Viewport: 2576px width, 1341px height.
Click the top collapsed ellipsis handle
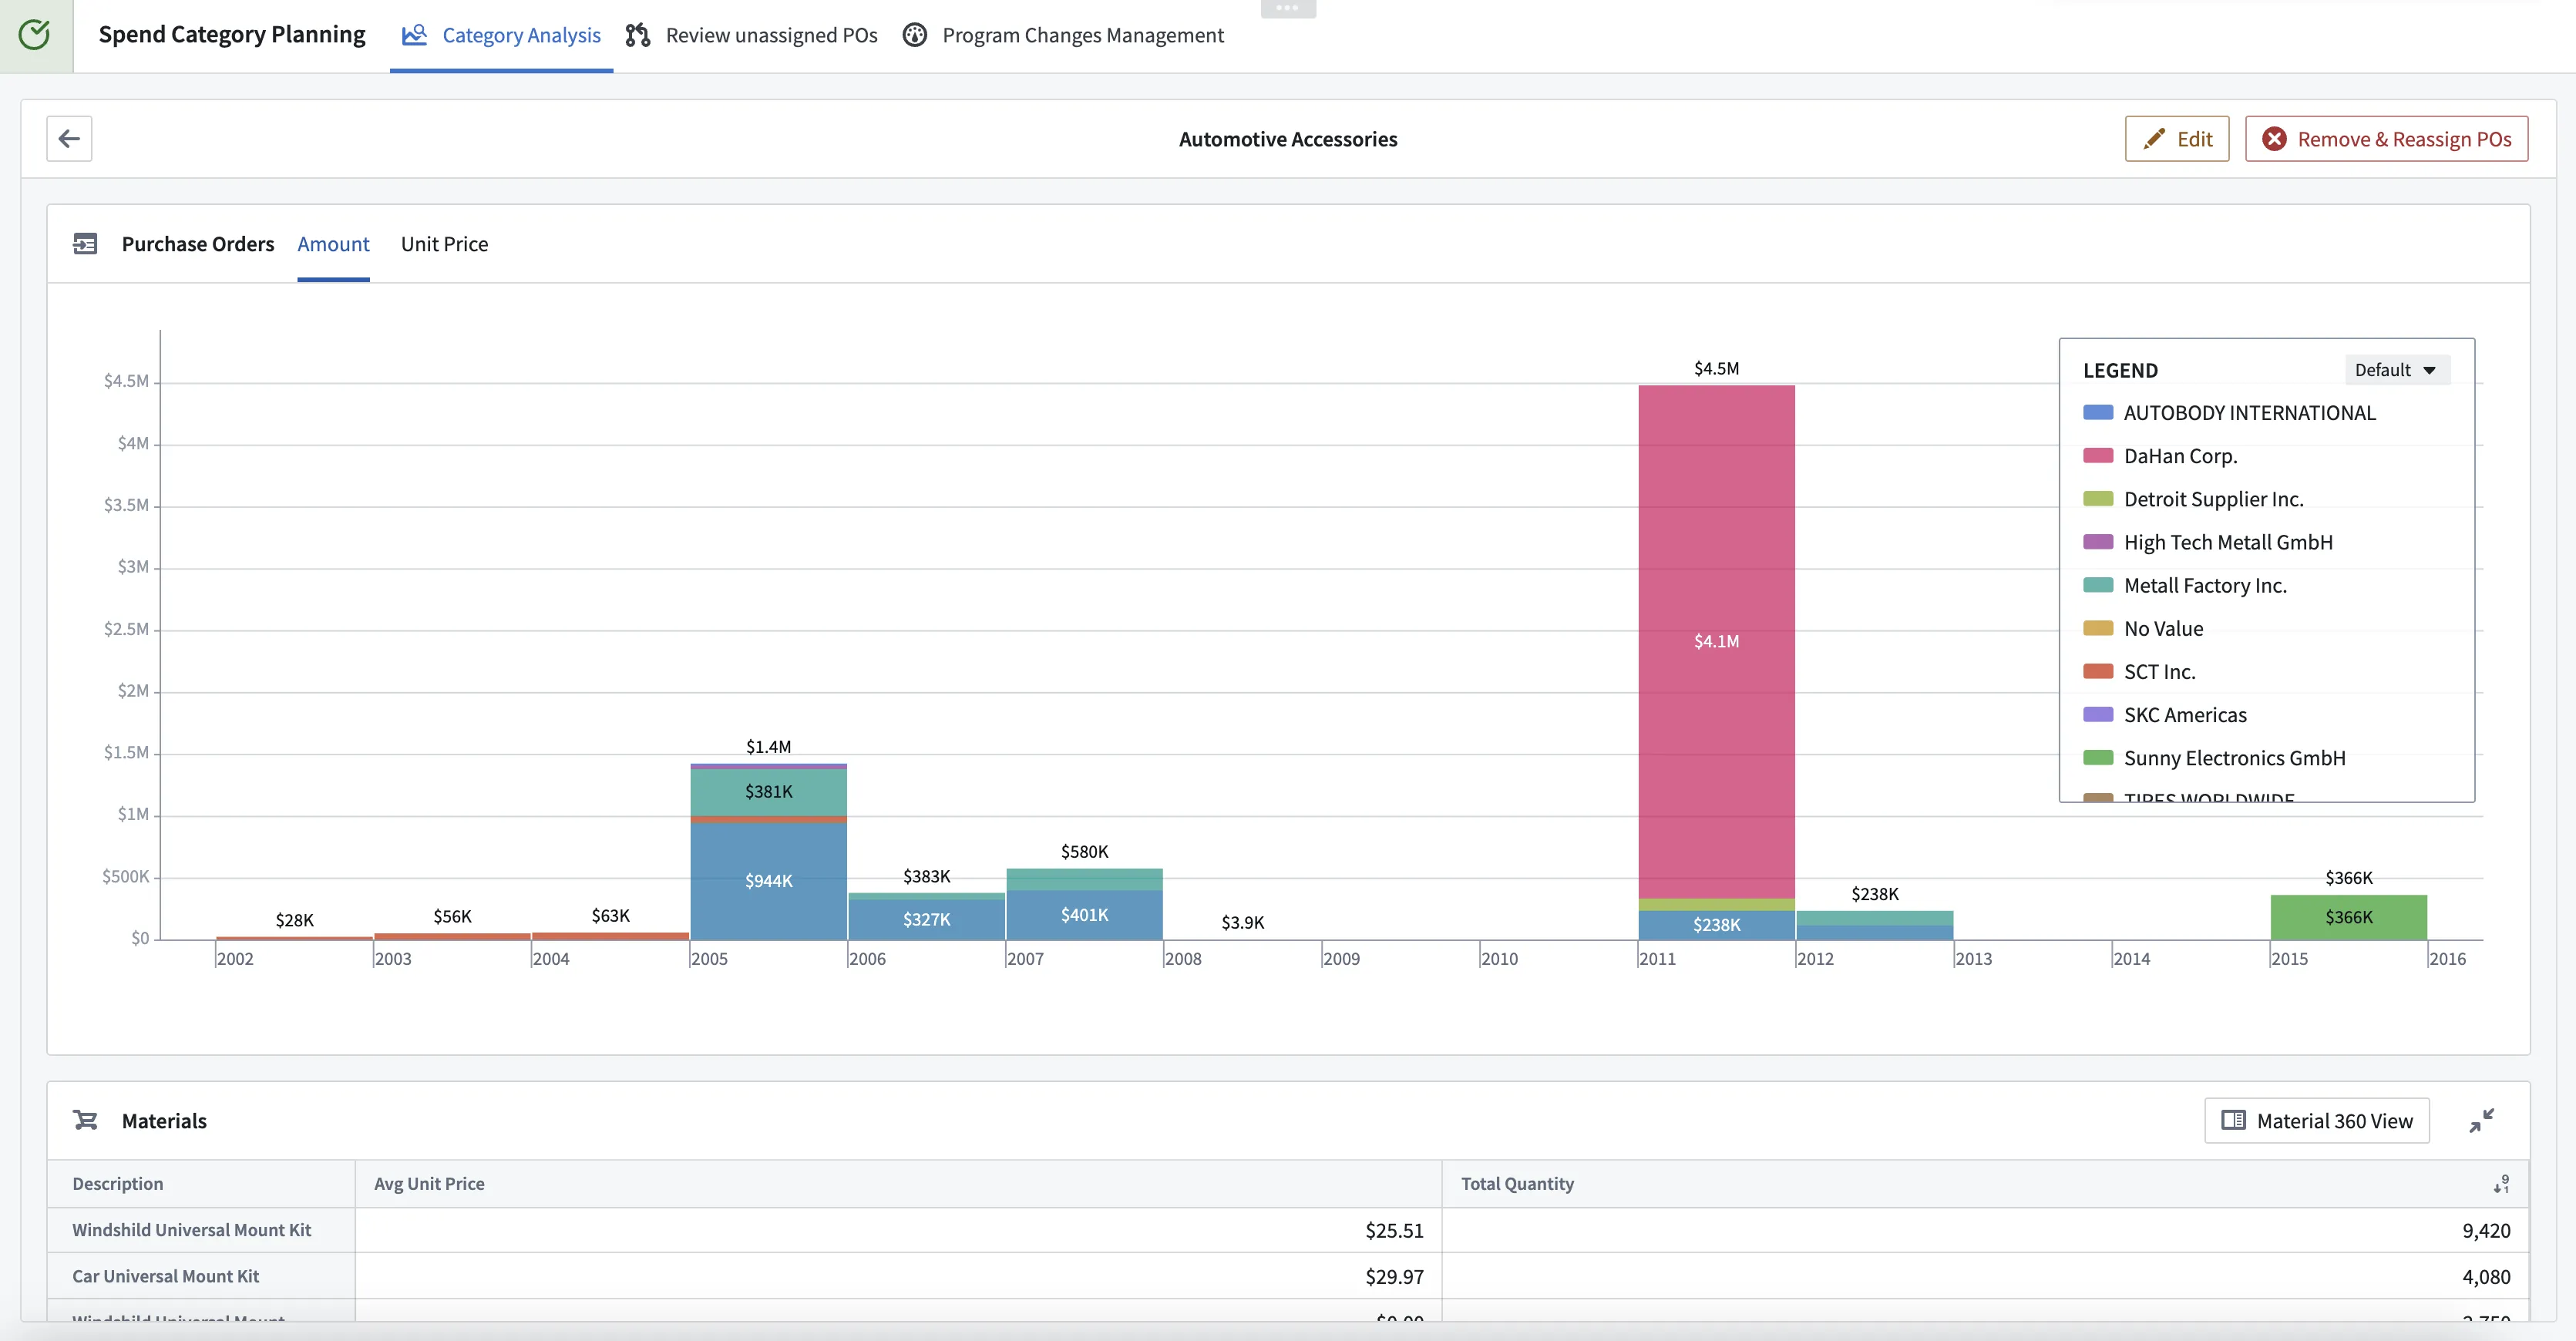pos(1287,8)
